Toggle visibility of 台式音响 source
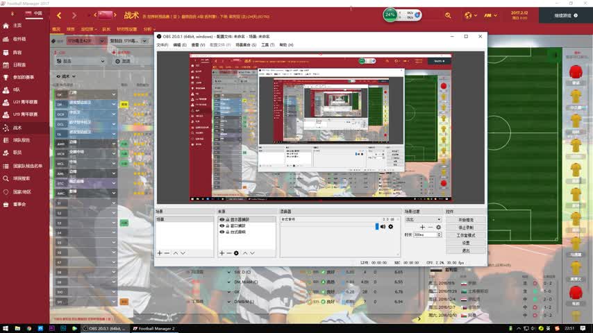Viewport: 593px width, 333px height. tap(222, 232)
